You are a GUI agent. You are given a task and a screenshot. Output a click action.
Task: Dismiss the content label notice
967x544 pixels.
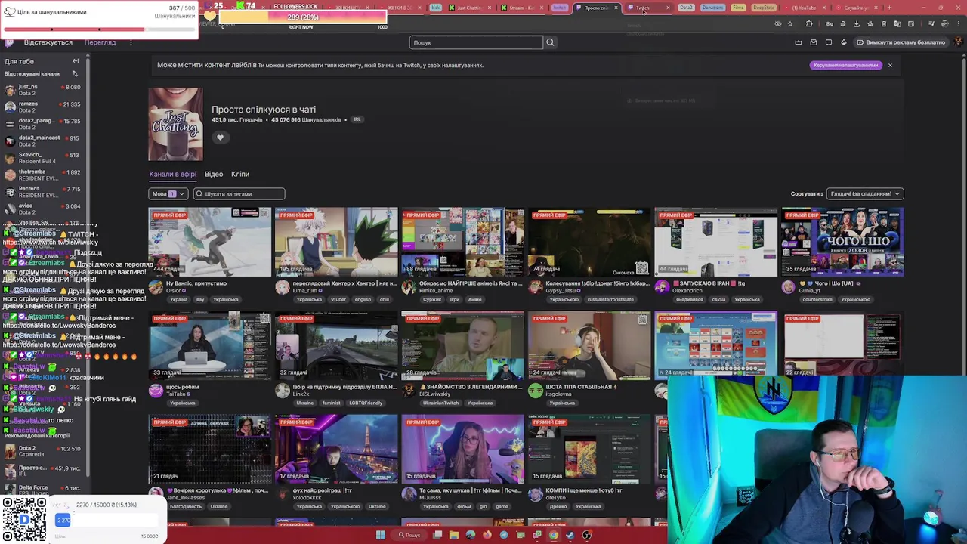[890, 65]
